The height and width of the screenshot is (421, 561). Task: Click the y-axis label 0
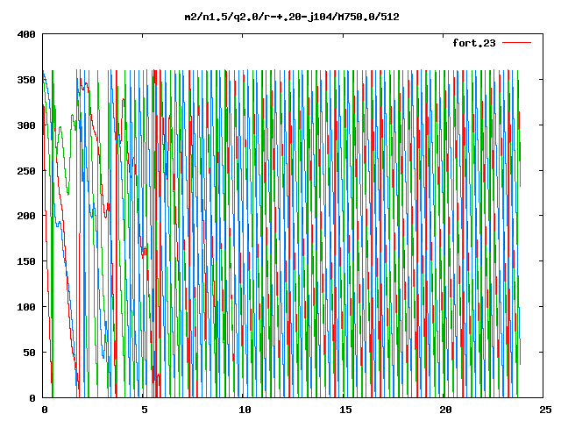tap(32, 398)
